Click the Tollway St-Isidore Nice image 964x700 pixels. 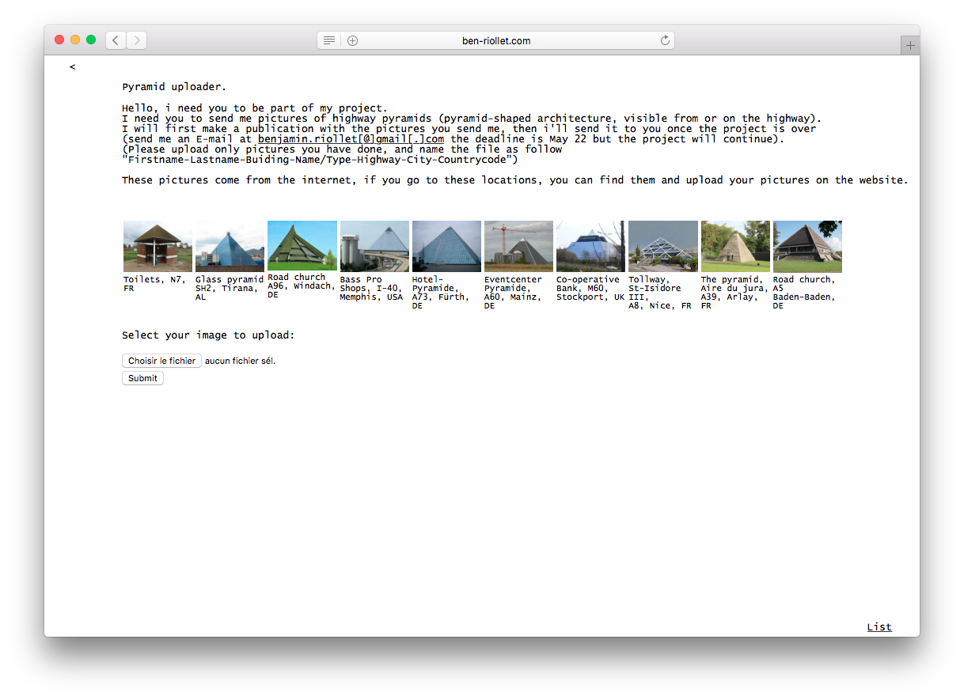click(663, 247)
